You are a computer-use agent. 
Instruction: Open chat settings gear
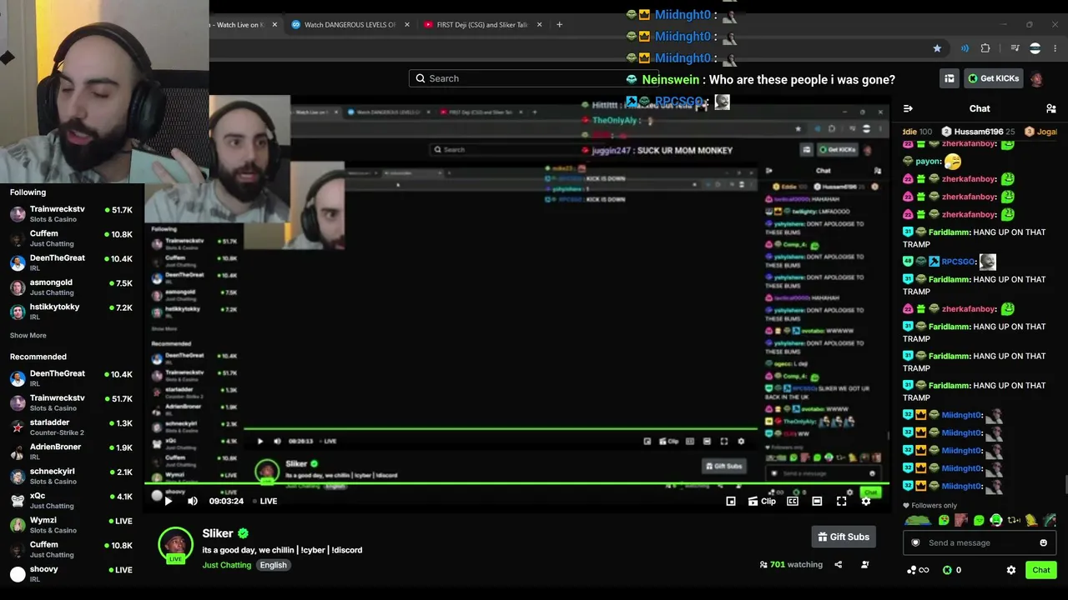click(1011, 570)
